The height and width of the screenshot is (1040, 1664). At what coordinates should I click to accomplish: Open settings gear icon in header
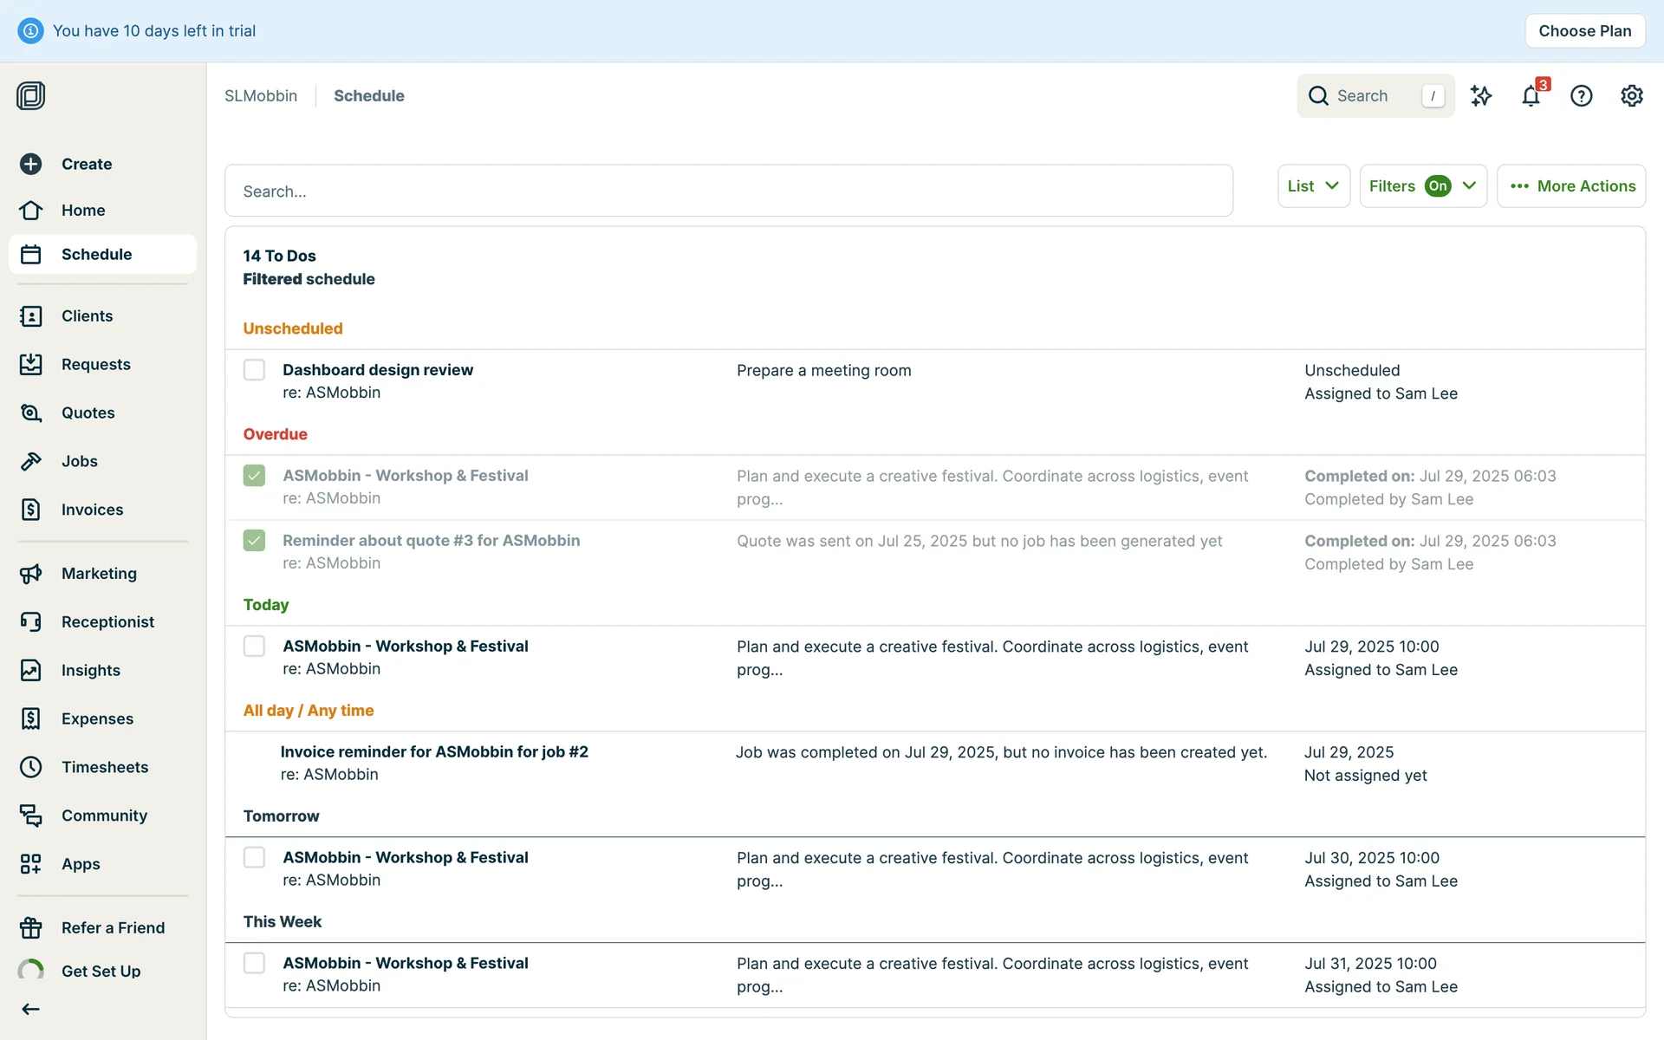(1631, 96)
